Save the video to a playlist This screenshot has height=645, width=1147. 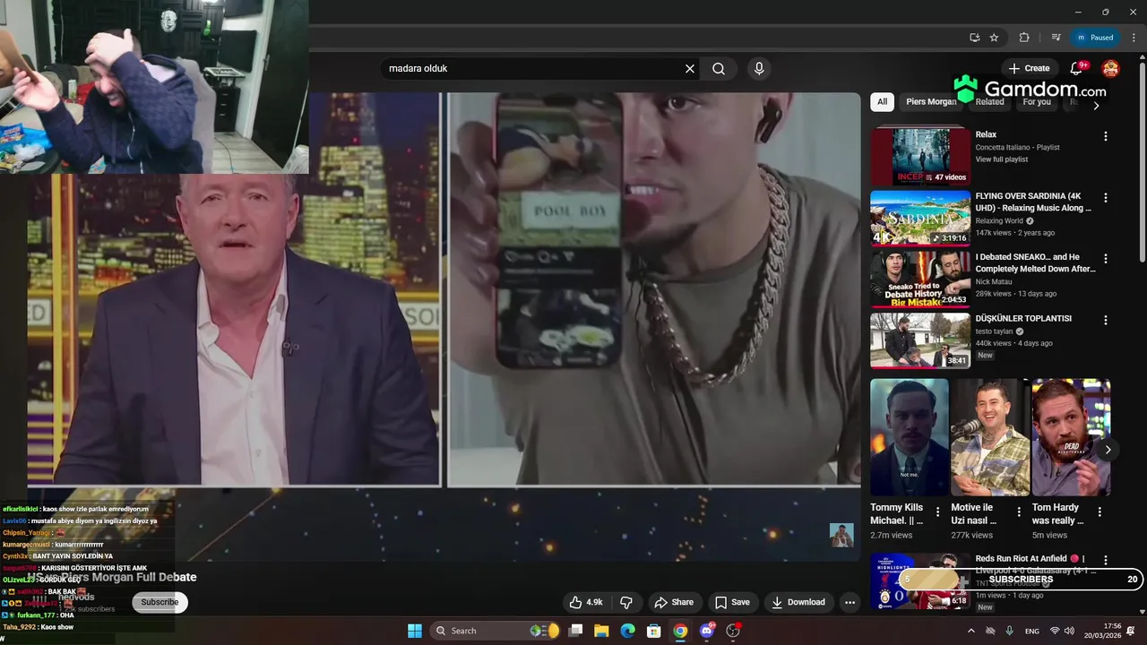[x=732, y=602]
